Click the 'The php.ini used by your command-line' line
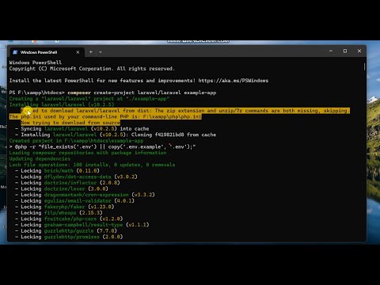Viewport: 380px width, 285px height. (105, 116)
